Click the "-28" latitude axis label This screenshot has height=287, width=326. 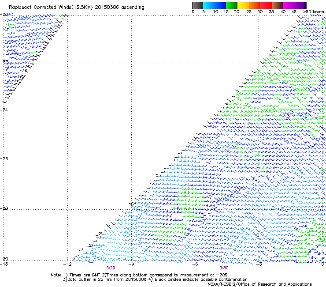4,208
